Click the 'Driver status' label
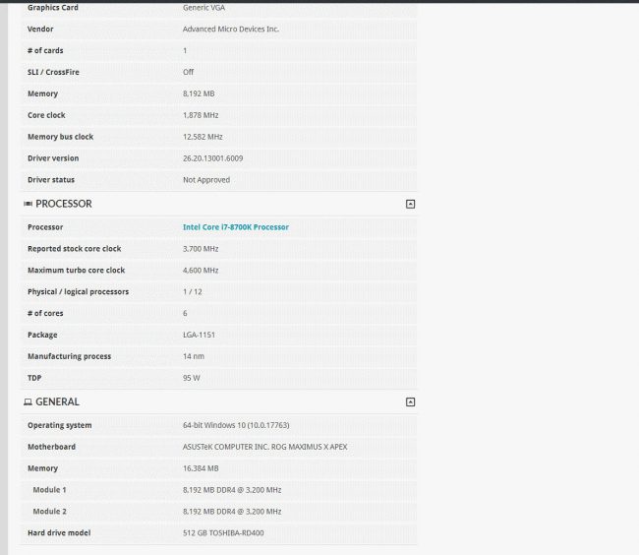 click(51, 180)
